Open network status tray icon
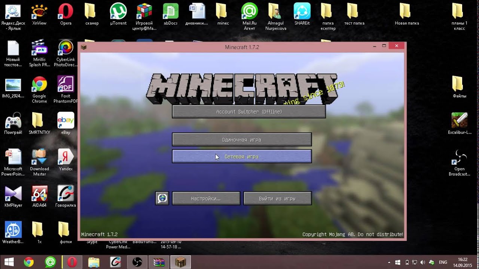This screenshot has height=269, width=479. [x=414, y=262]
